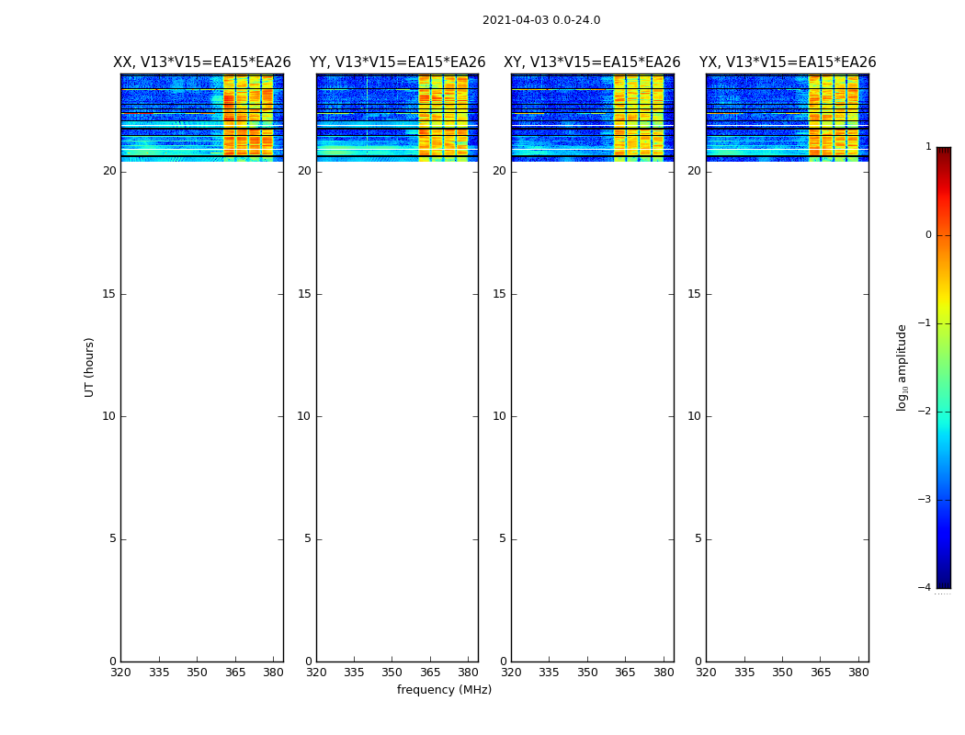Click the empty plot area of YY panel

(x=397, y=413)
